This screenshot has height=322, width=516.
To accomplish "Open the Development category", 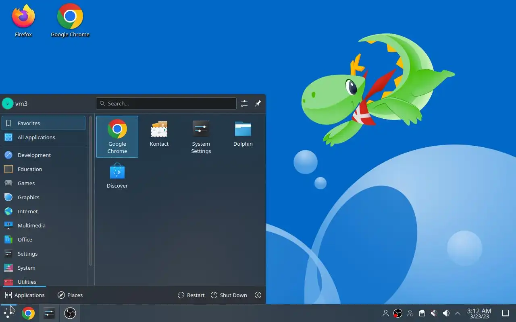I will point(44,155).
